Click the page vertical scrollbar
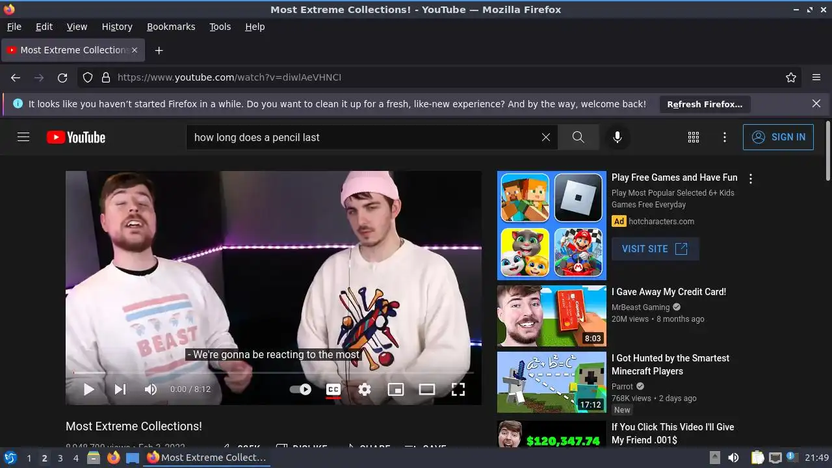832x468 pixels. (x=827, y=151)
